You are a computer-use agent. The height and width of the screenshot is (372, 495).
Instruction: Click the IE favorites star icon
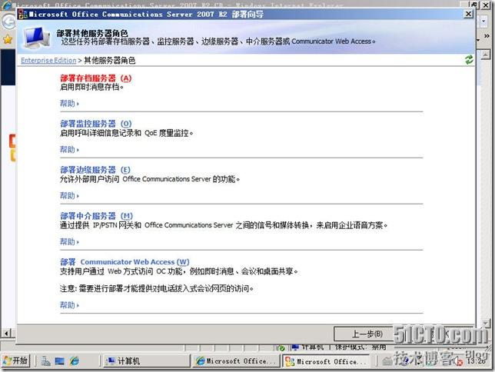[x=7, y=39]
